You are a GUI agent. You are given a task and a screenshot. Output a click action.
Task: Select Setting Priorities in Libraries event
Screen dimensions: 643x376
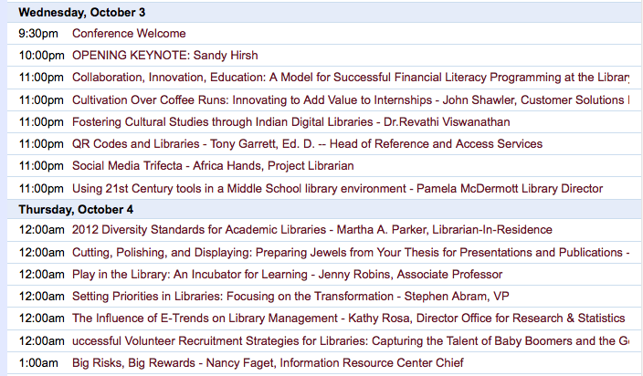[316, 296]
